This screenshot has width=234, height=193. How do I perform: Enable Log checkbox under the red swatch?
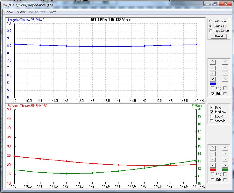tap(213, 174)
